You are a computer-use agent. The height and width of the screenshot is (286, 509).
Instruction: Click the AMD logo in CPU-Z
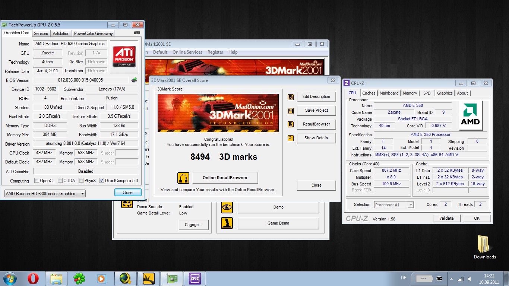click(470, 115)
